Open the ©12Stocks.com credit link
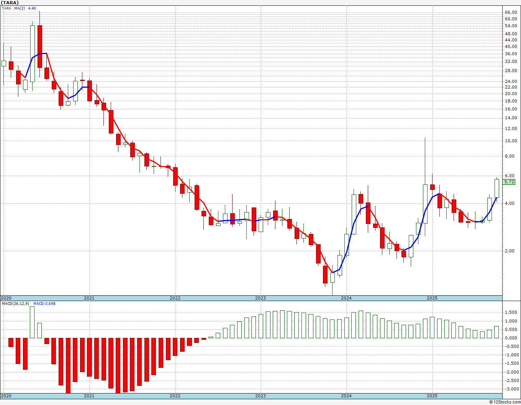 click(505, 402)
